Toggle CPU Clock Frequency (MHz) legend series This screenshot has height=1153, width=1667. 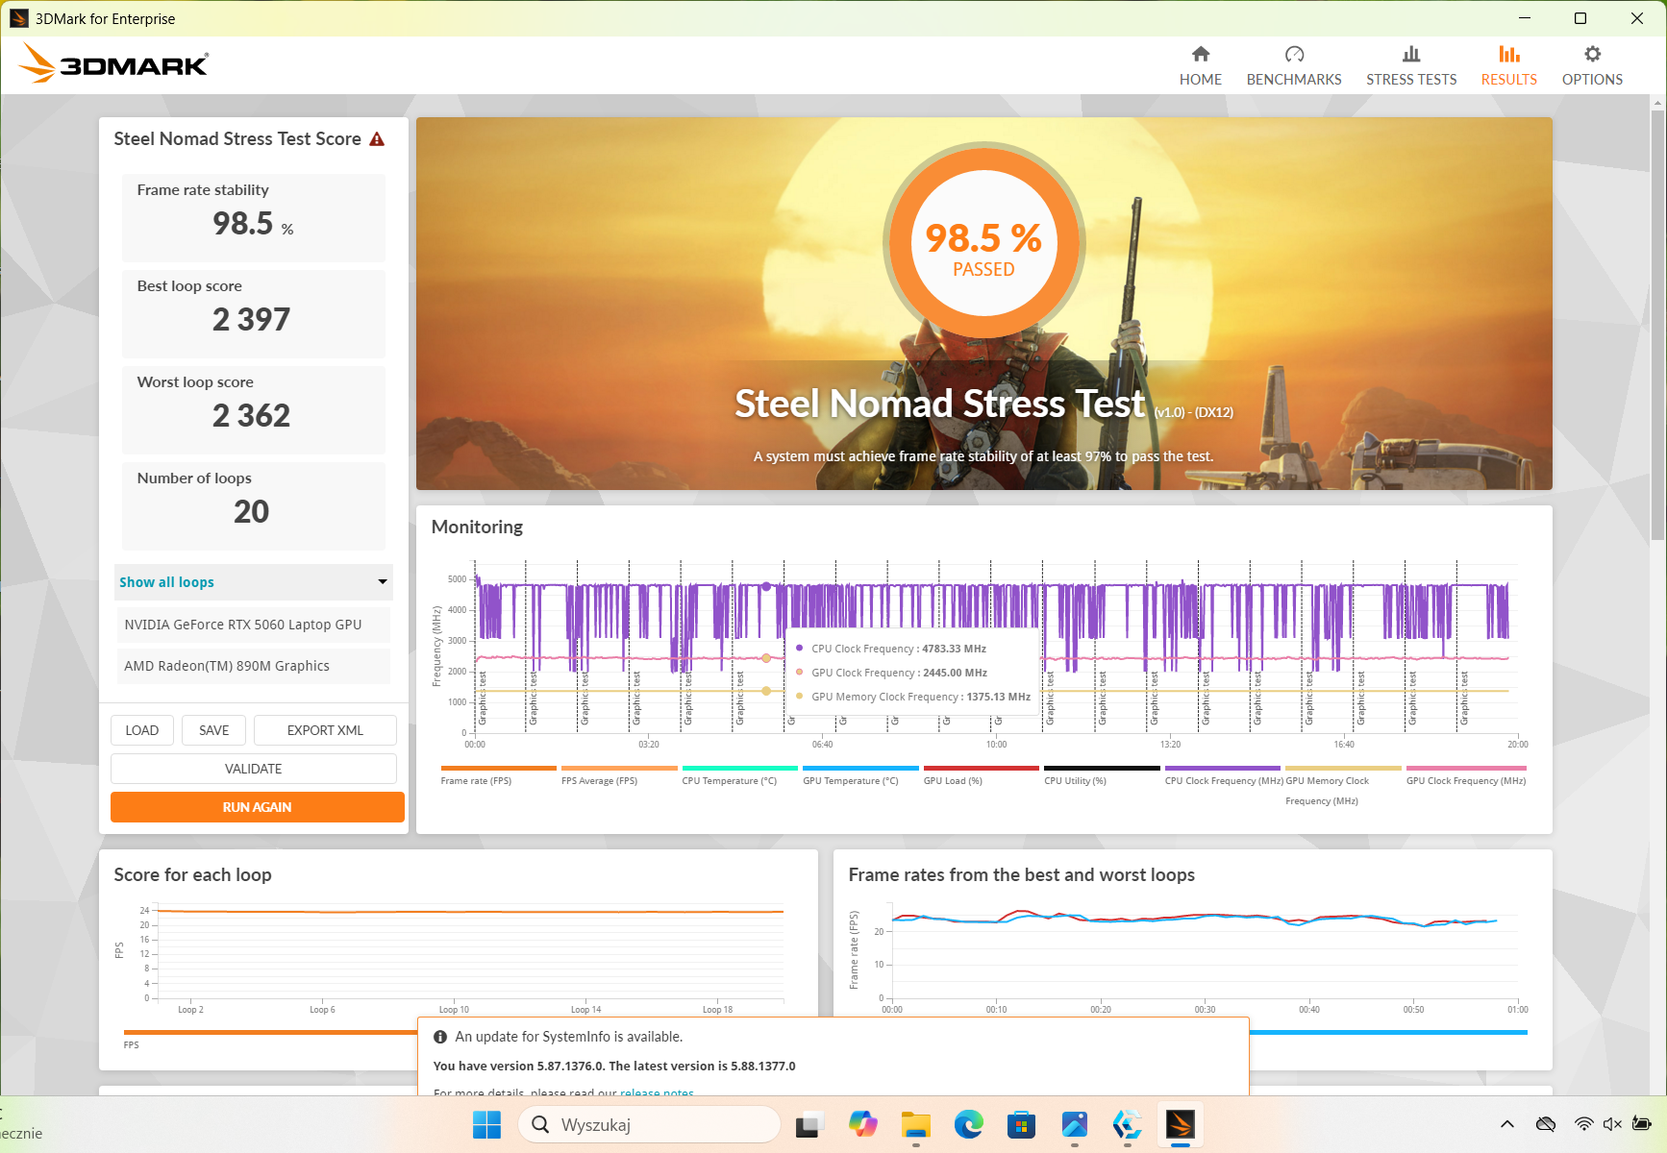[1223, 775]
